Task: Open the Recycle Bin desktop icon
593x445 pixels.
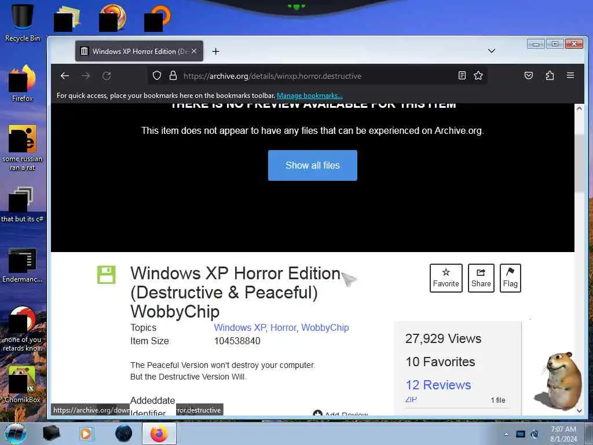Action: click(23, 22)
